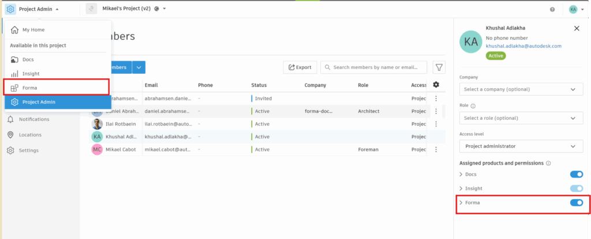This screenshot has width=591, height=239.
Task: Open more options for the Architect member row
Action: tap(436, 111)
